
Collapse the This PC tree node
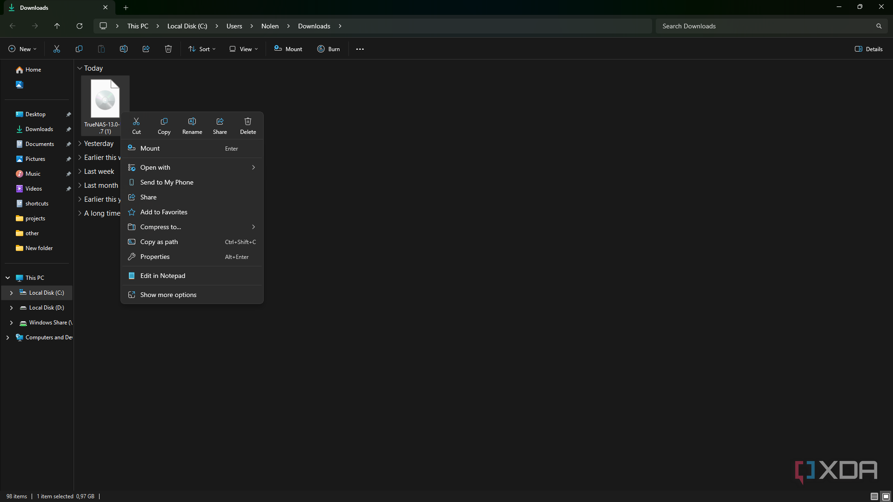(x=8, y=278)
